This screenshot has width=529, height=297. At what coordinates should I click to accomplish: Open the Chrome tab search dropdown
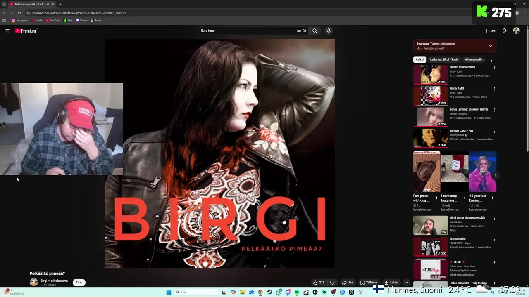(x=4, y=4)
